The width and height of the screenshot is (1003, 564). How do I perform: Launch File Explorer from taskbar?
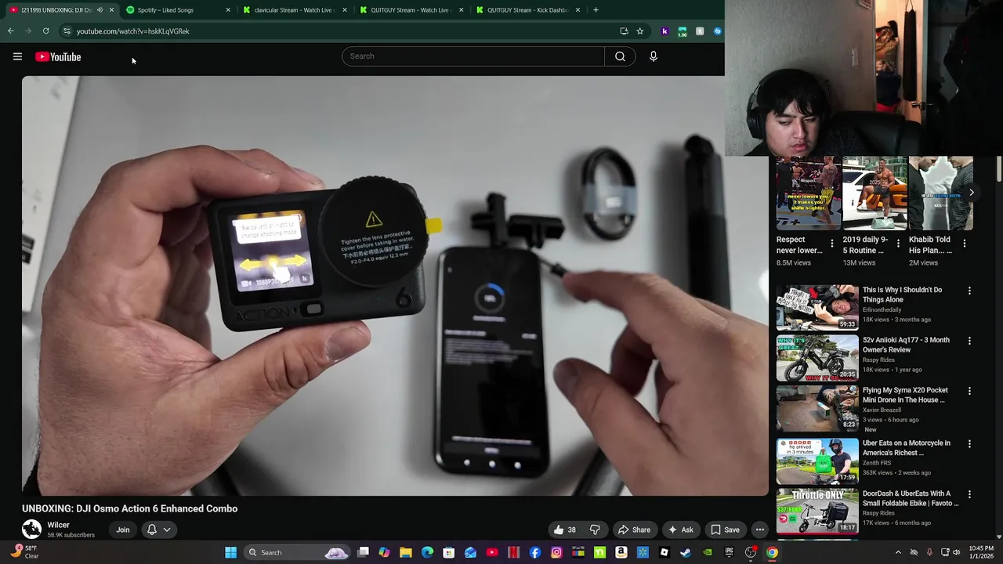(406, 552)
